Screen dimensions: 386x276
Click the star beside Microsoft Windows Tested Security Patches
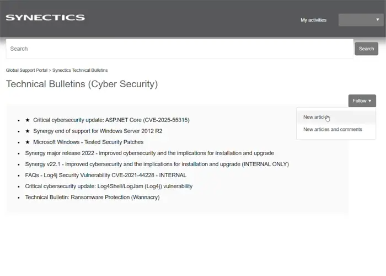point(28,142)
